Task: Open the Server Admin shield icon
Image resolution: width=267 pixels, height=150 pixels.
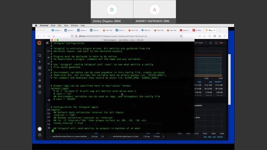Action: coord(40,92)
